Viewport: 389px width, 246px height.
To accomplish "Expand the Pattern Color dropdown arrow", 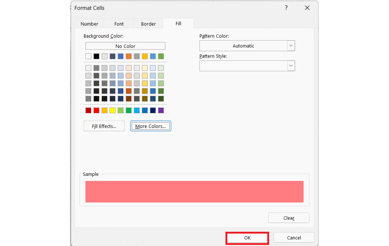I will pos(291,46).
